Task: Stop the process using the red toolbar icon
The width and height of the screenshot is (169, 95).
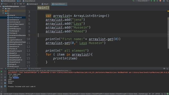Action: [160, 1]
